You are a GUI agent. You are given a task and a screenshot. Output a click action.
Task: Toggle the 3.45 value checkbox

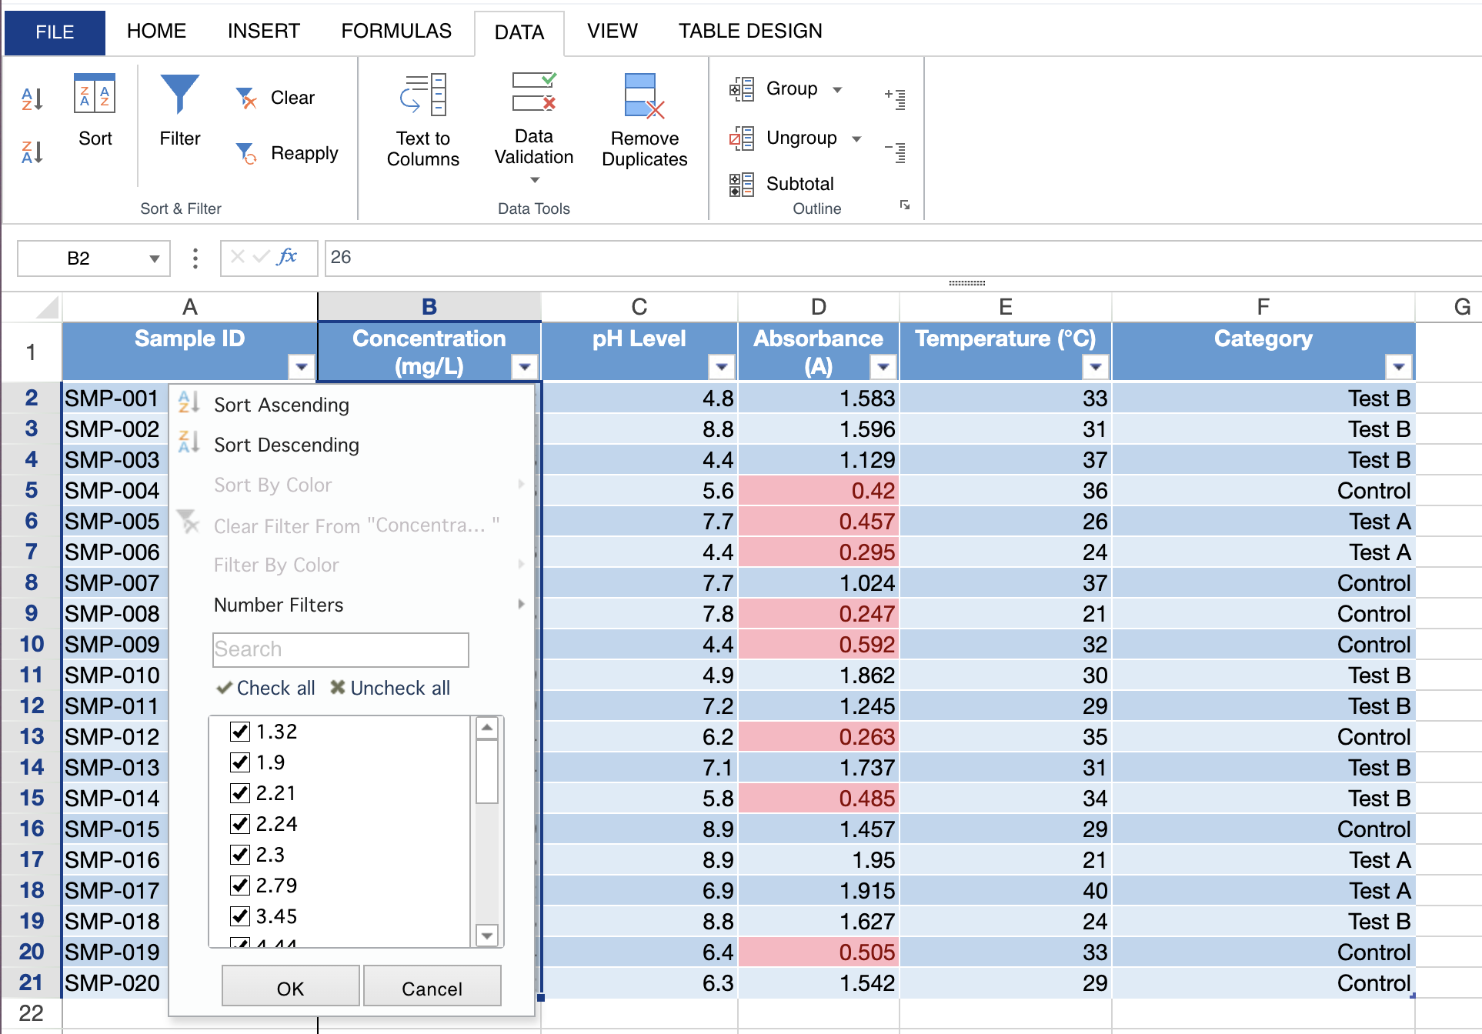pyautogui.click(x=240, y=916)
